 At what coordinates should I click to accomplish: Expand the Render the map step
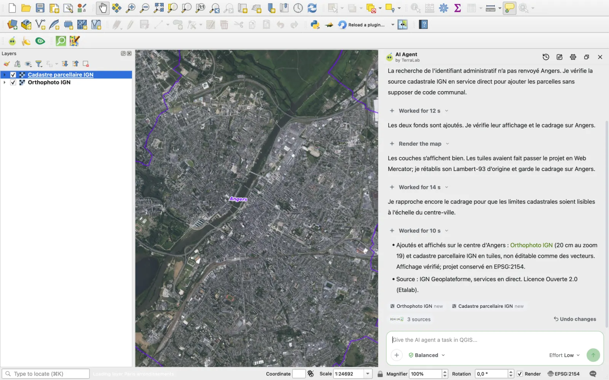click(419, 144)
